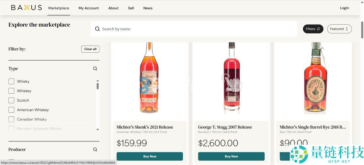Image resolution: width=364 pixels, height=165 pixels.
Task: Click the BAXUS logo
Action: pos(26,8)
